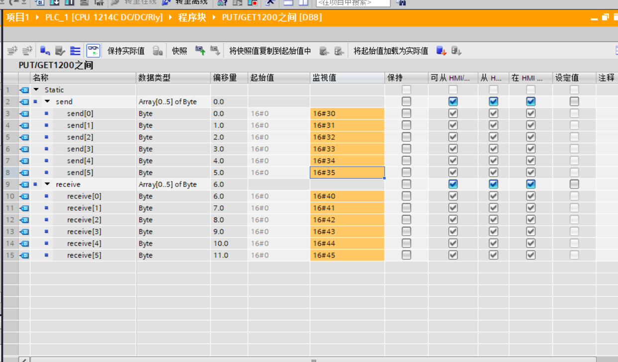The image size is (618, 362).
Task: Enable 保持 checkbox for the send array row
Action: point(407,101)
